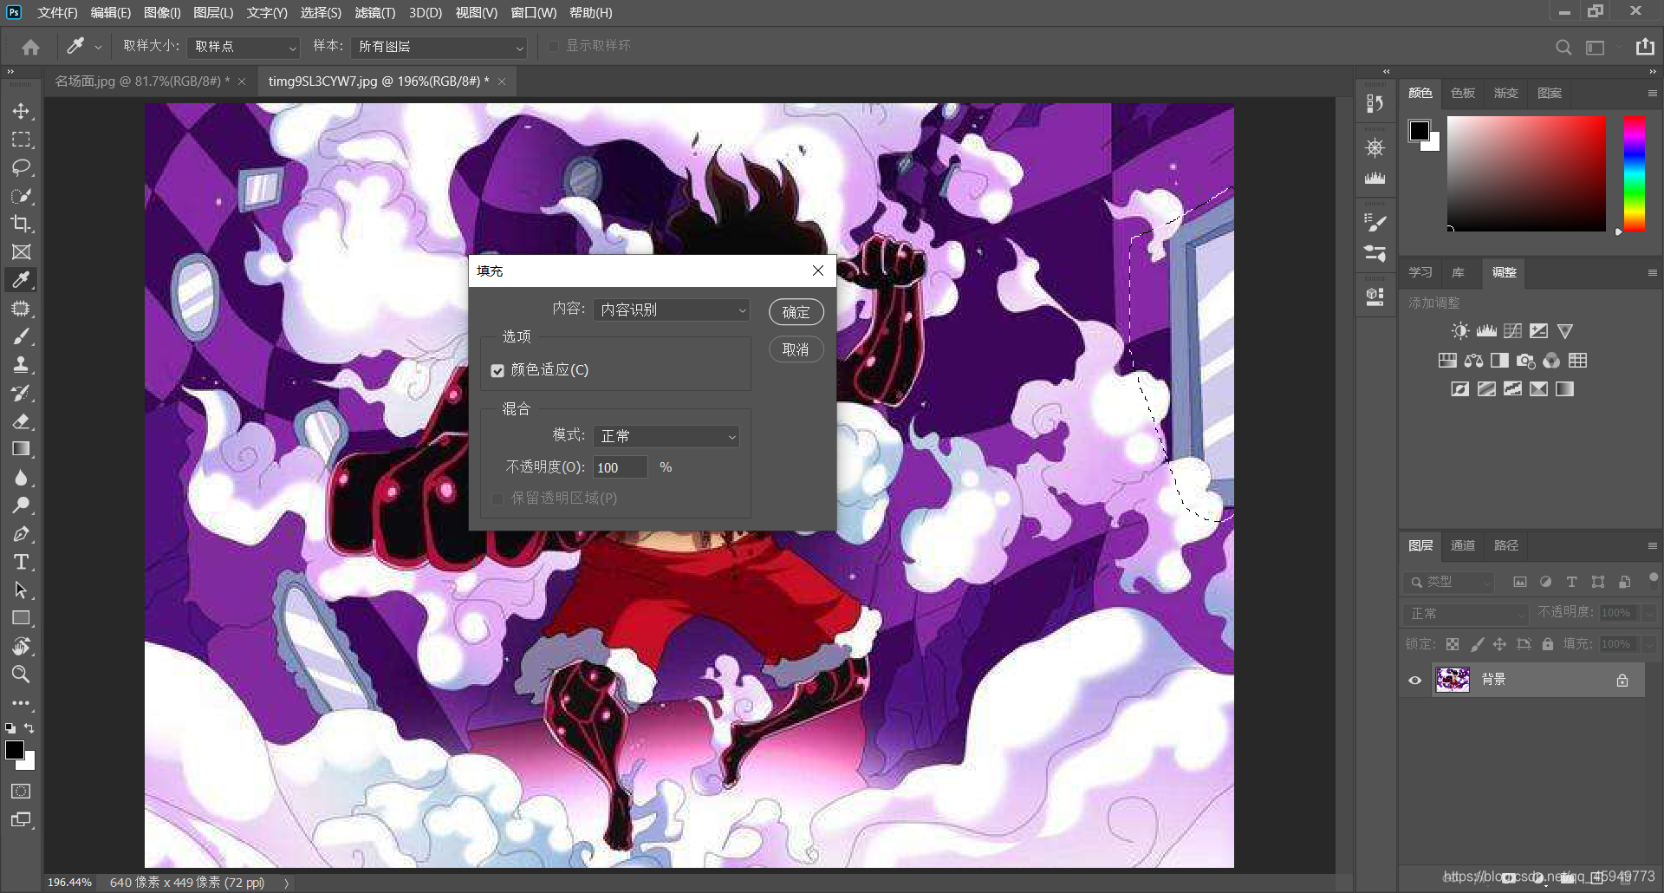1664x893 pixels.
Task: Toggle lock position
Action: point(1499,644)
